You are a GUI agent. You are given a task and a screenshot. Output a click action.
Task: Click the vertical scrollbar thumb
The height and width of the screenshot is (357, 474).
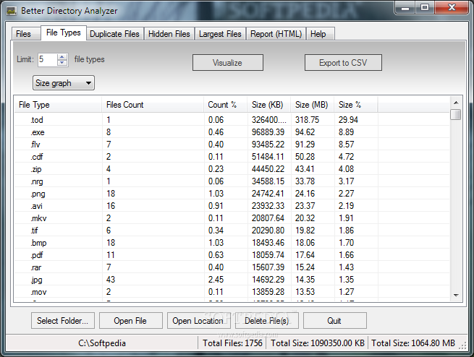456,115
